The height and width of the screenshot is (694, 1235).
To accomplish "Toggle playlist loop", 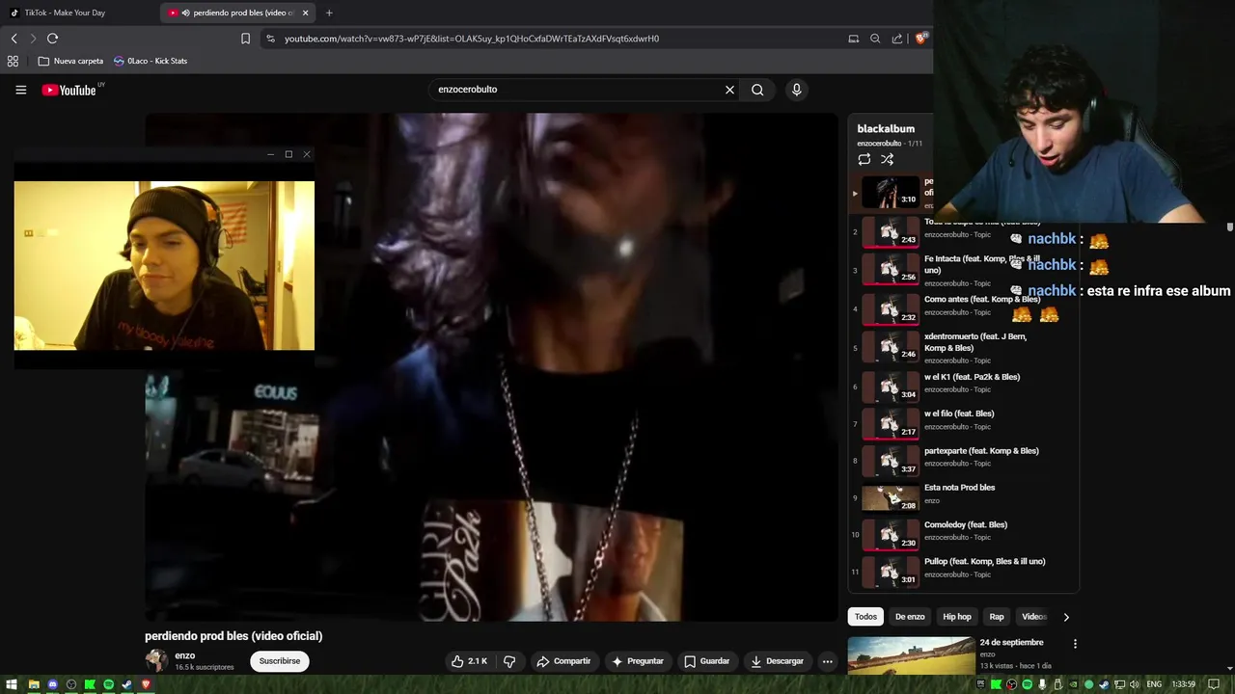I will coord(864,159).
